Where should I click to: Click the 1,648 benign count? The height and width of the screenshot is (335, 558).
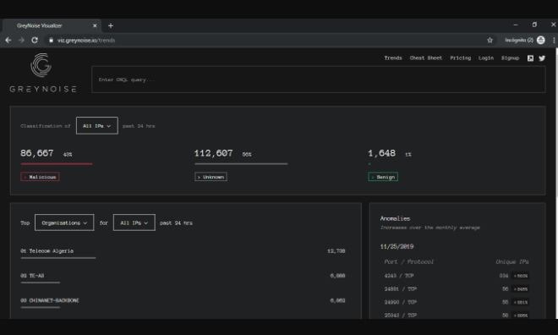point(381,153)
